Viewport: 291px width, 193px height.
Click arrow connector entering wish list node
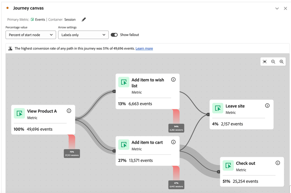(x=114, y=91)
